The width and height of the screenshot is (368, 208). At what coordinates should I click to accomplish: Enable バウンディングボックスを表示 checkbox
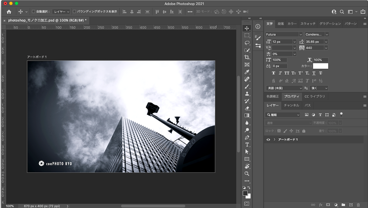(x=75, y=12)
